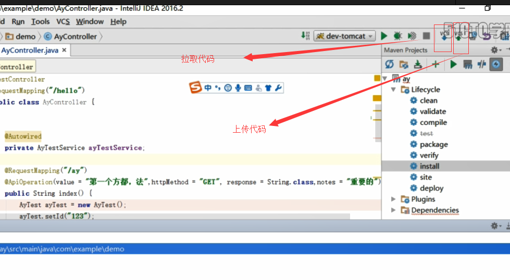
Task: Click AyController in the navigation bar
Action: tap(70, 36)
